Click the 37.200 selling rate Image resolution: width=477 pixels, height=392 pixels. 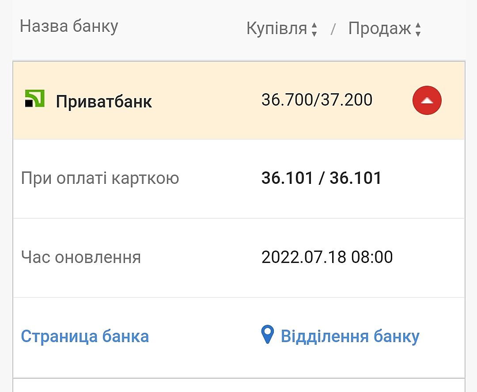click(348, 100)
